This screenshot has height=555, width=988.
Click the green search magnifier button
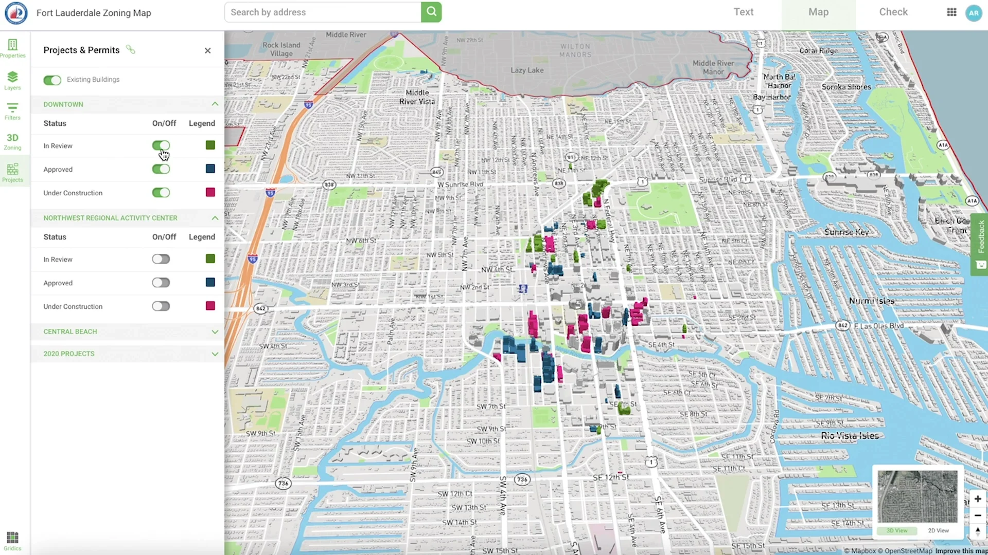431,12
